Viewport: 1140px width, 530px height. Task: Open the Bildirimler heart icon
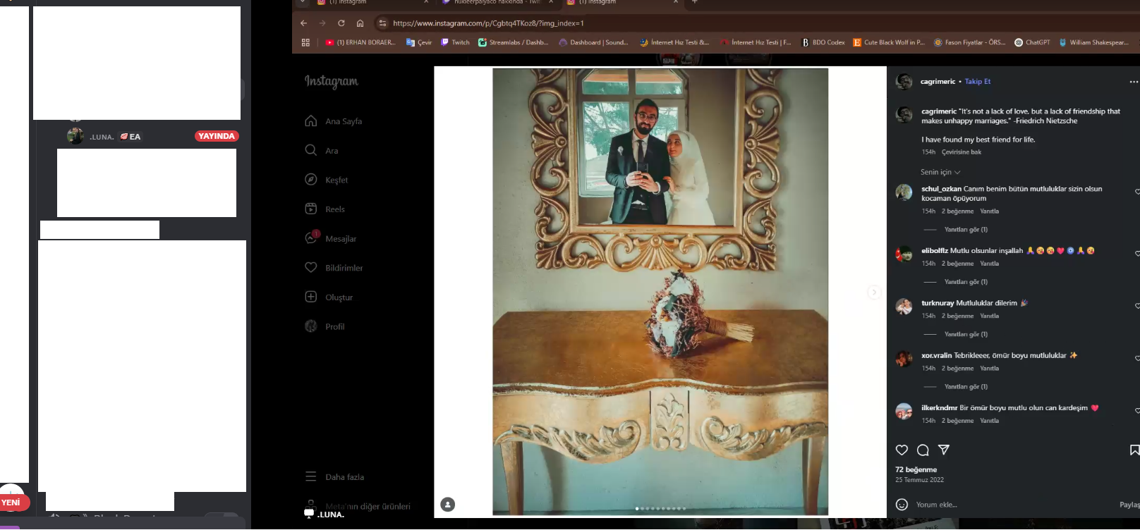311,268
